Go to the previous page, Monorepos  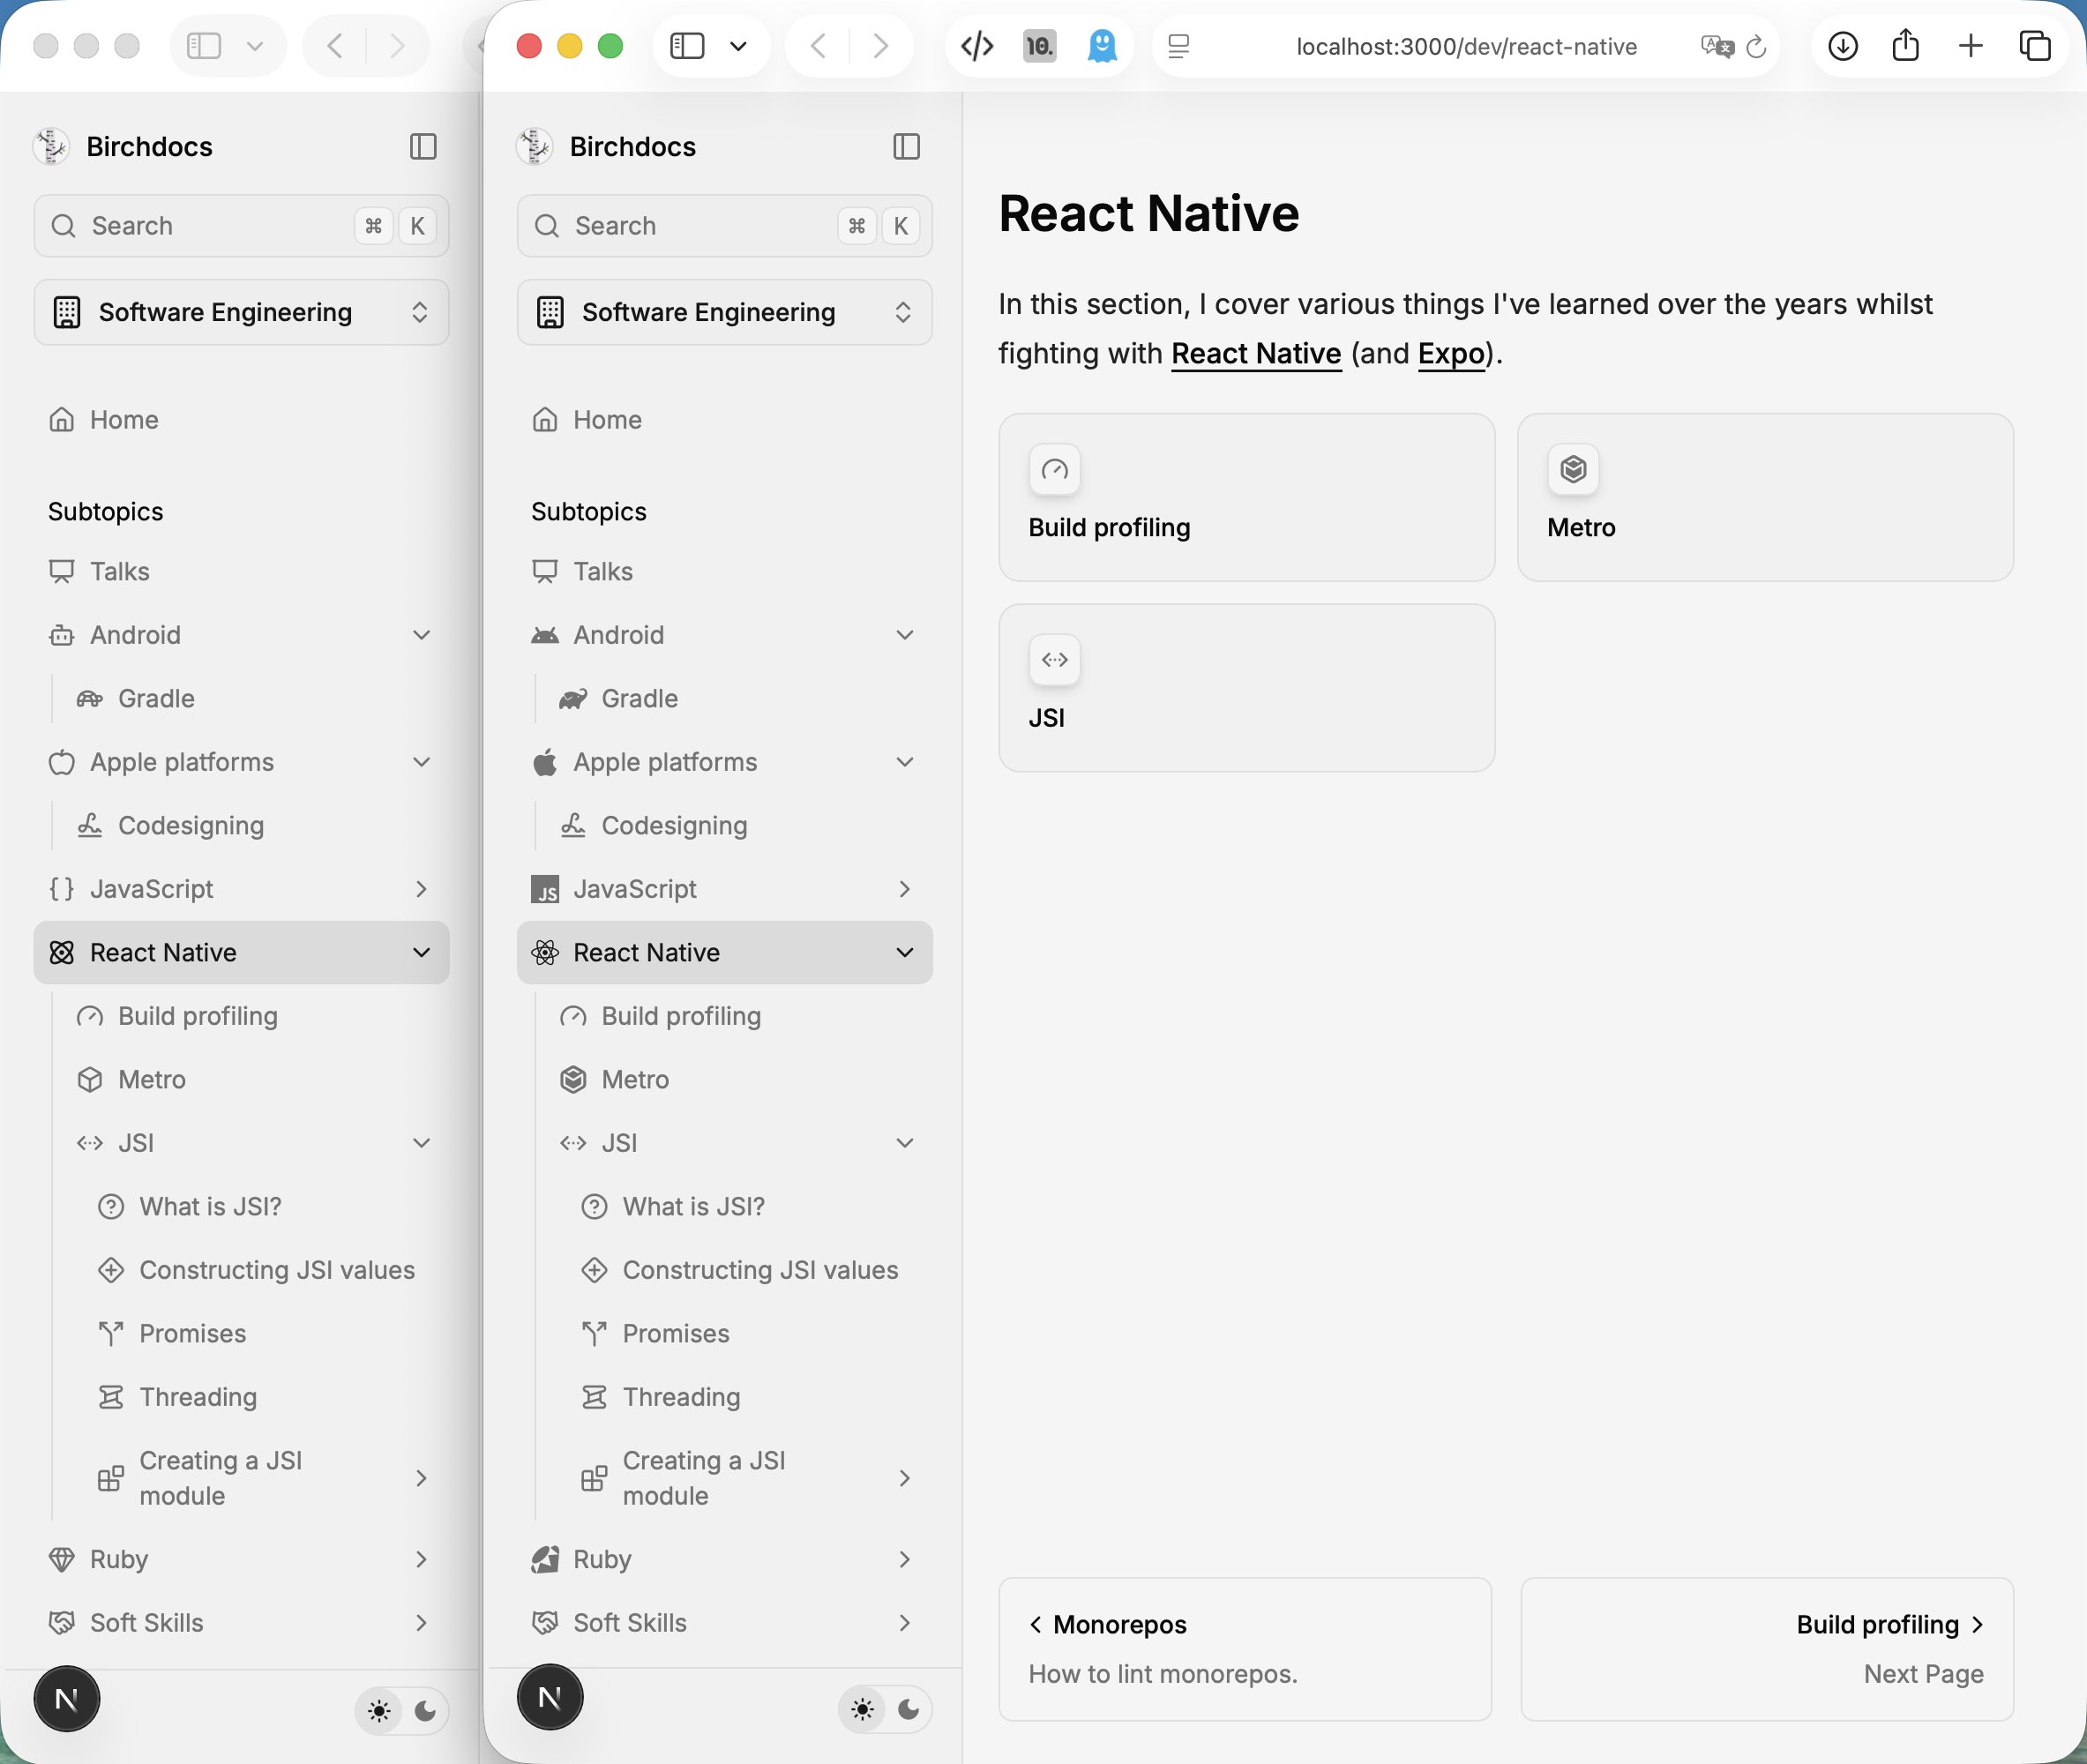coord(1245,1649)
